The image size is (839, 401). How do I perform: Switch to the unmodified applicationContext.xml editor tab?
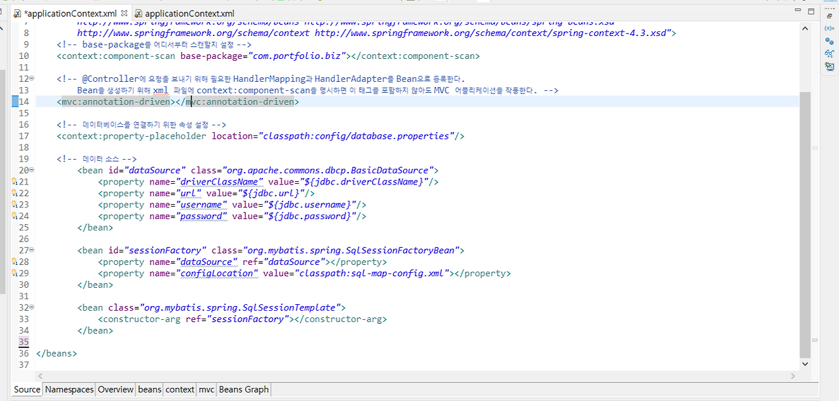click(x=184, y=13)
